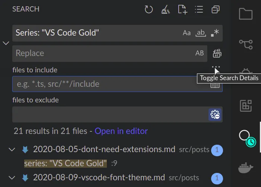Screen dimensions: 261x187
Task: Collapse all search results
Action: coord(216,9)
